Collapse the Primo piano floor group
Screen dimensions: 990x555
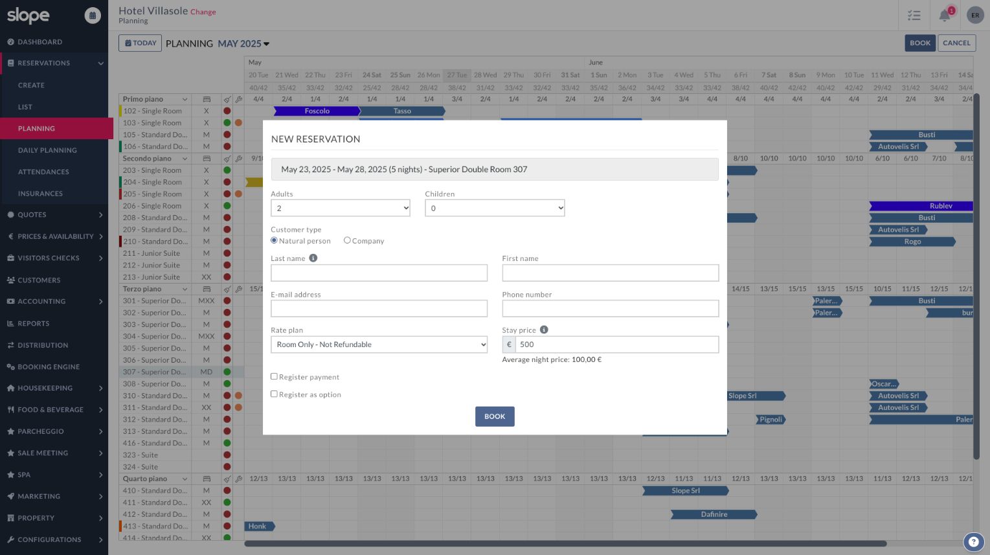[x=185, y=100]
